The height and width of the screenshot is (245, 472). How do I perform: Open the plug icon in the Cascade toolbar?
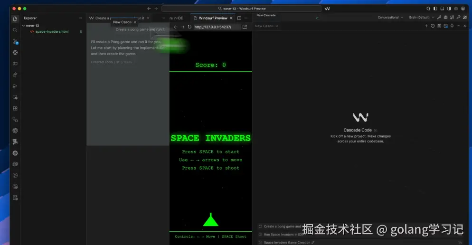pos(452,26)
